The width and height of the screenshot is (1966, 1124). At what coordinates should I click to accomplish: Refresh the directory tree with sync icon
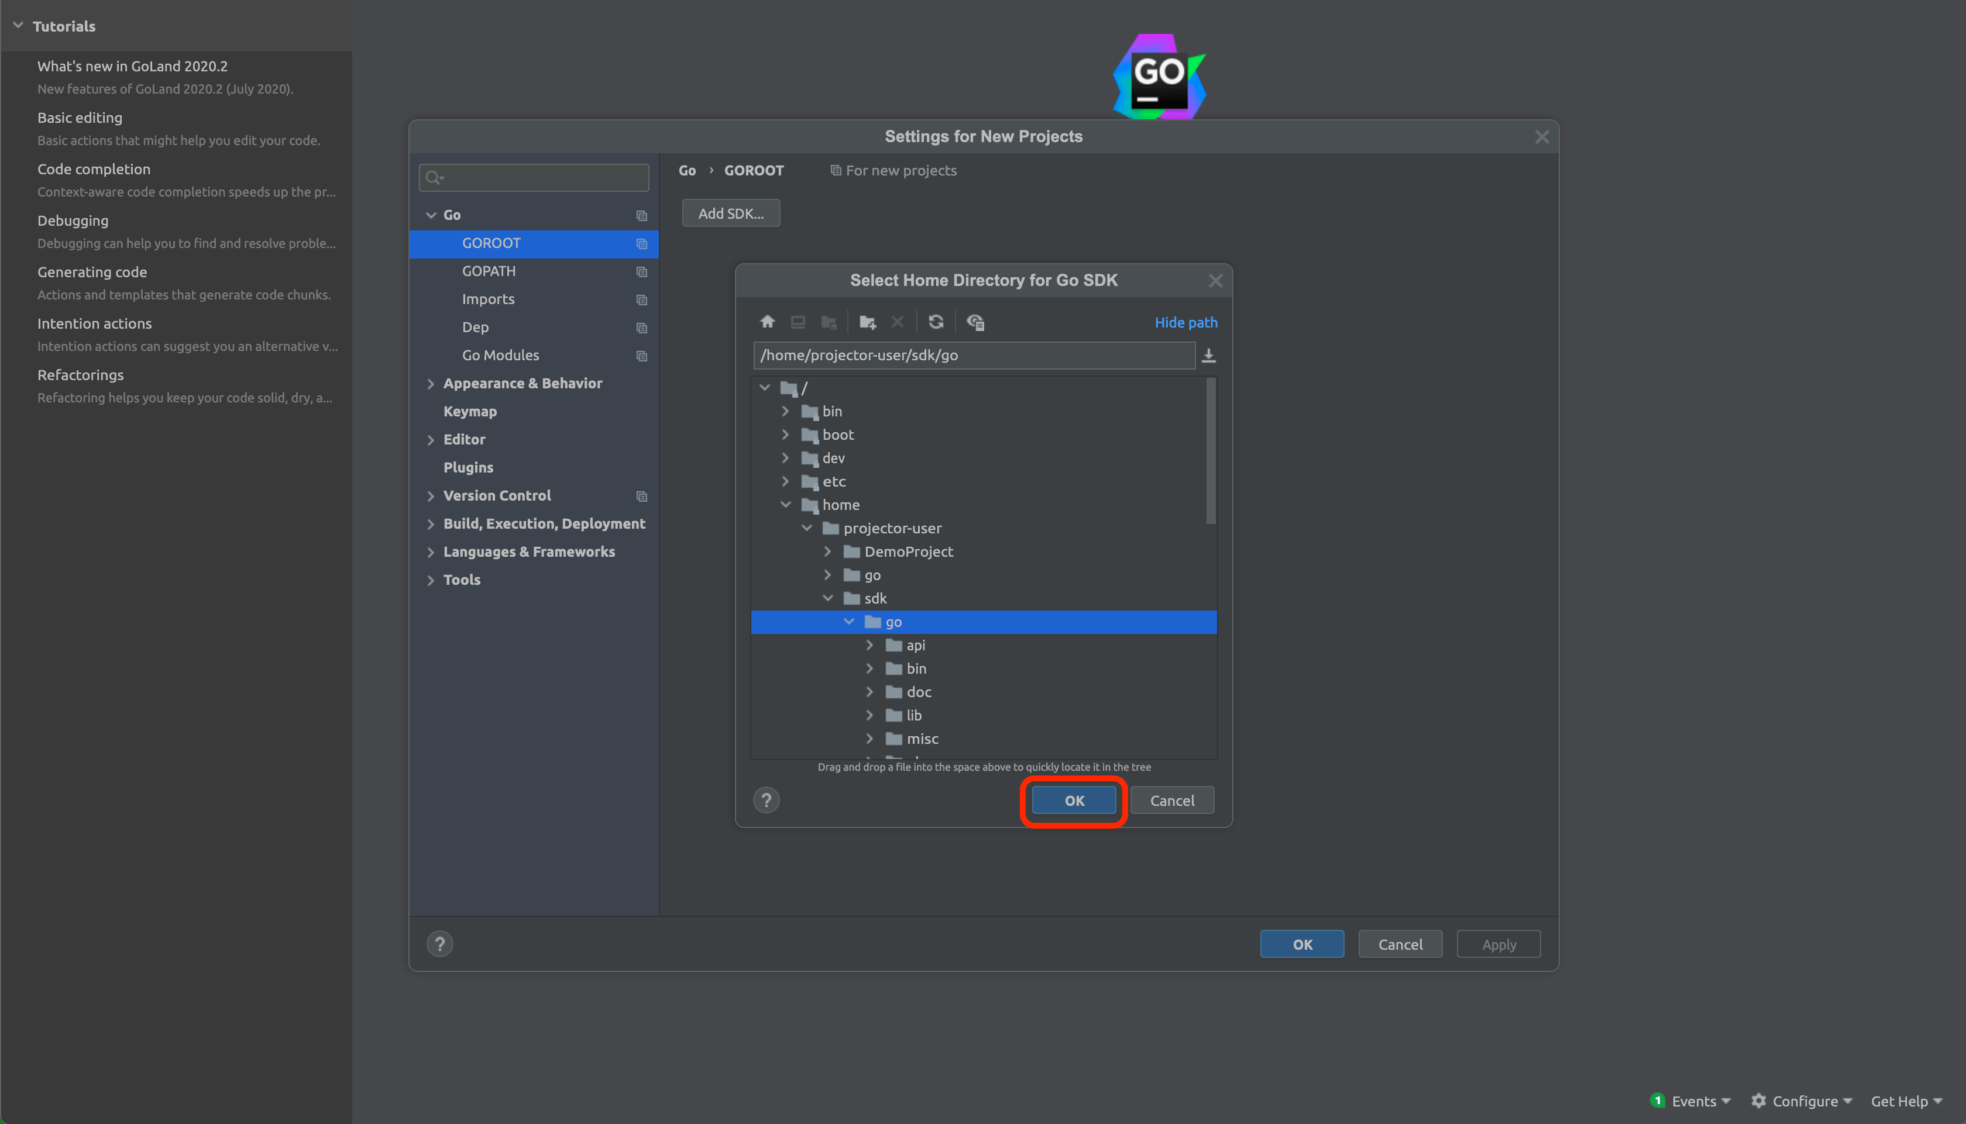[935, 322]
